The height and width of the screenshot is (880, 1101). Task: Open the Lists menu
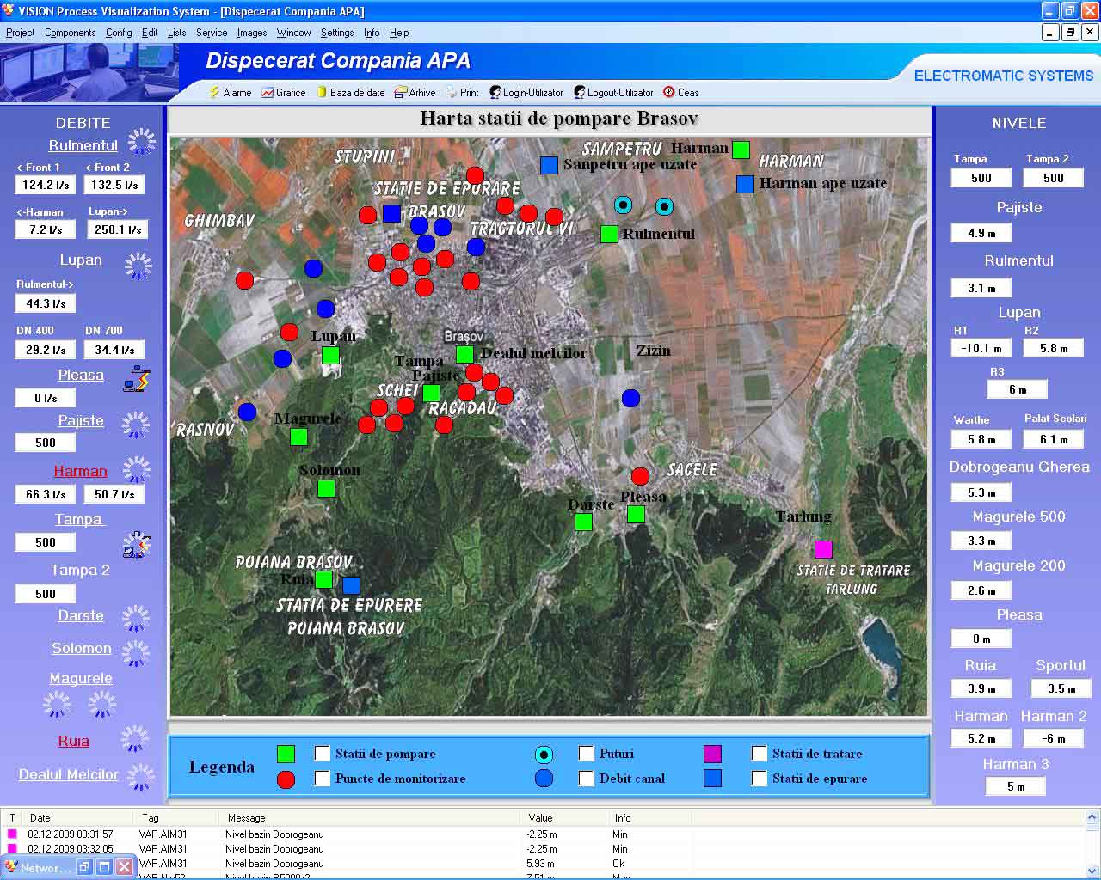[176, 33]
